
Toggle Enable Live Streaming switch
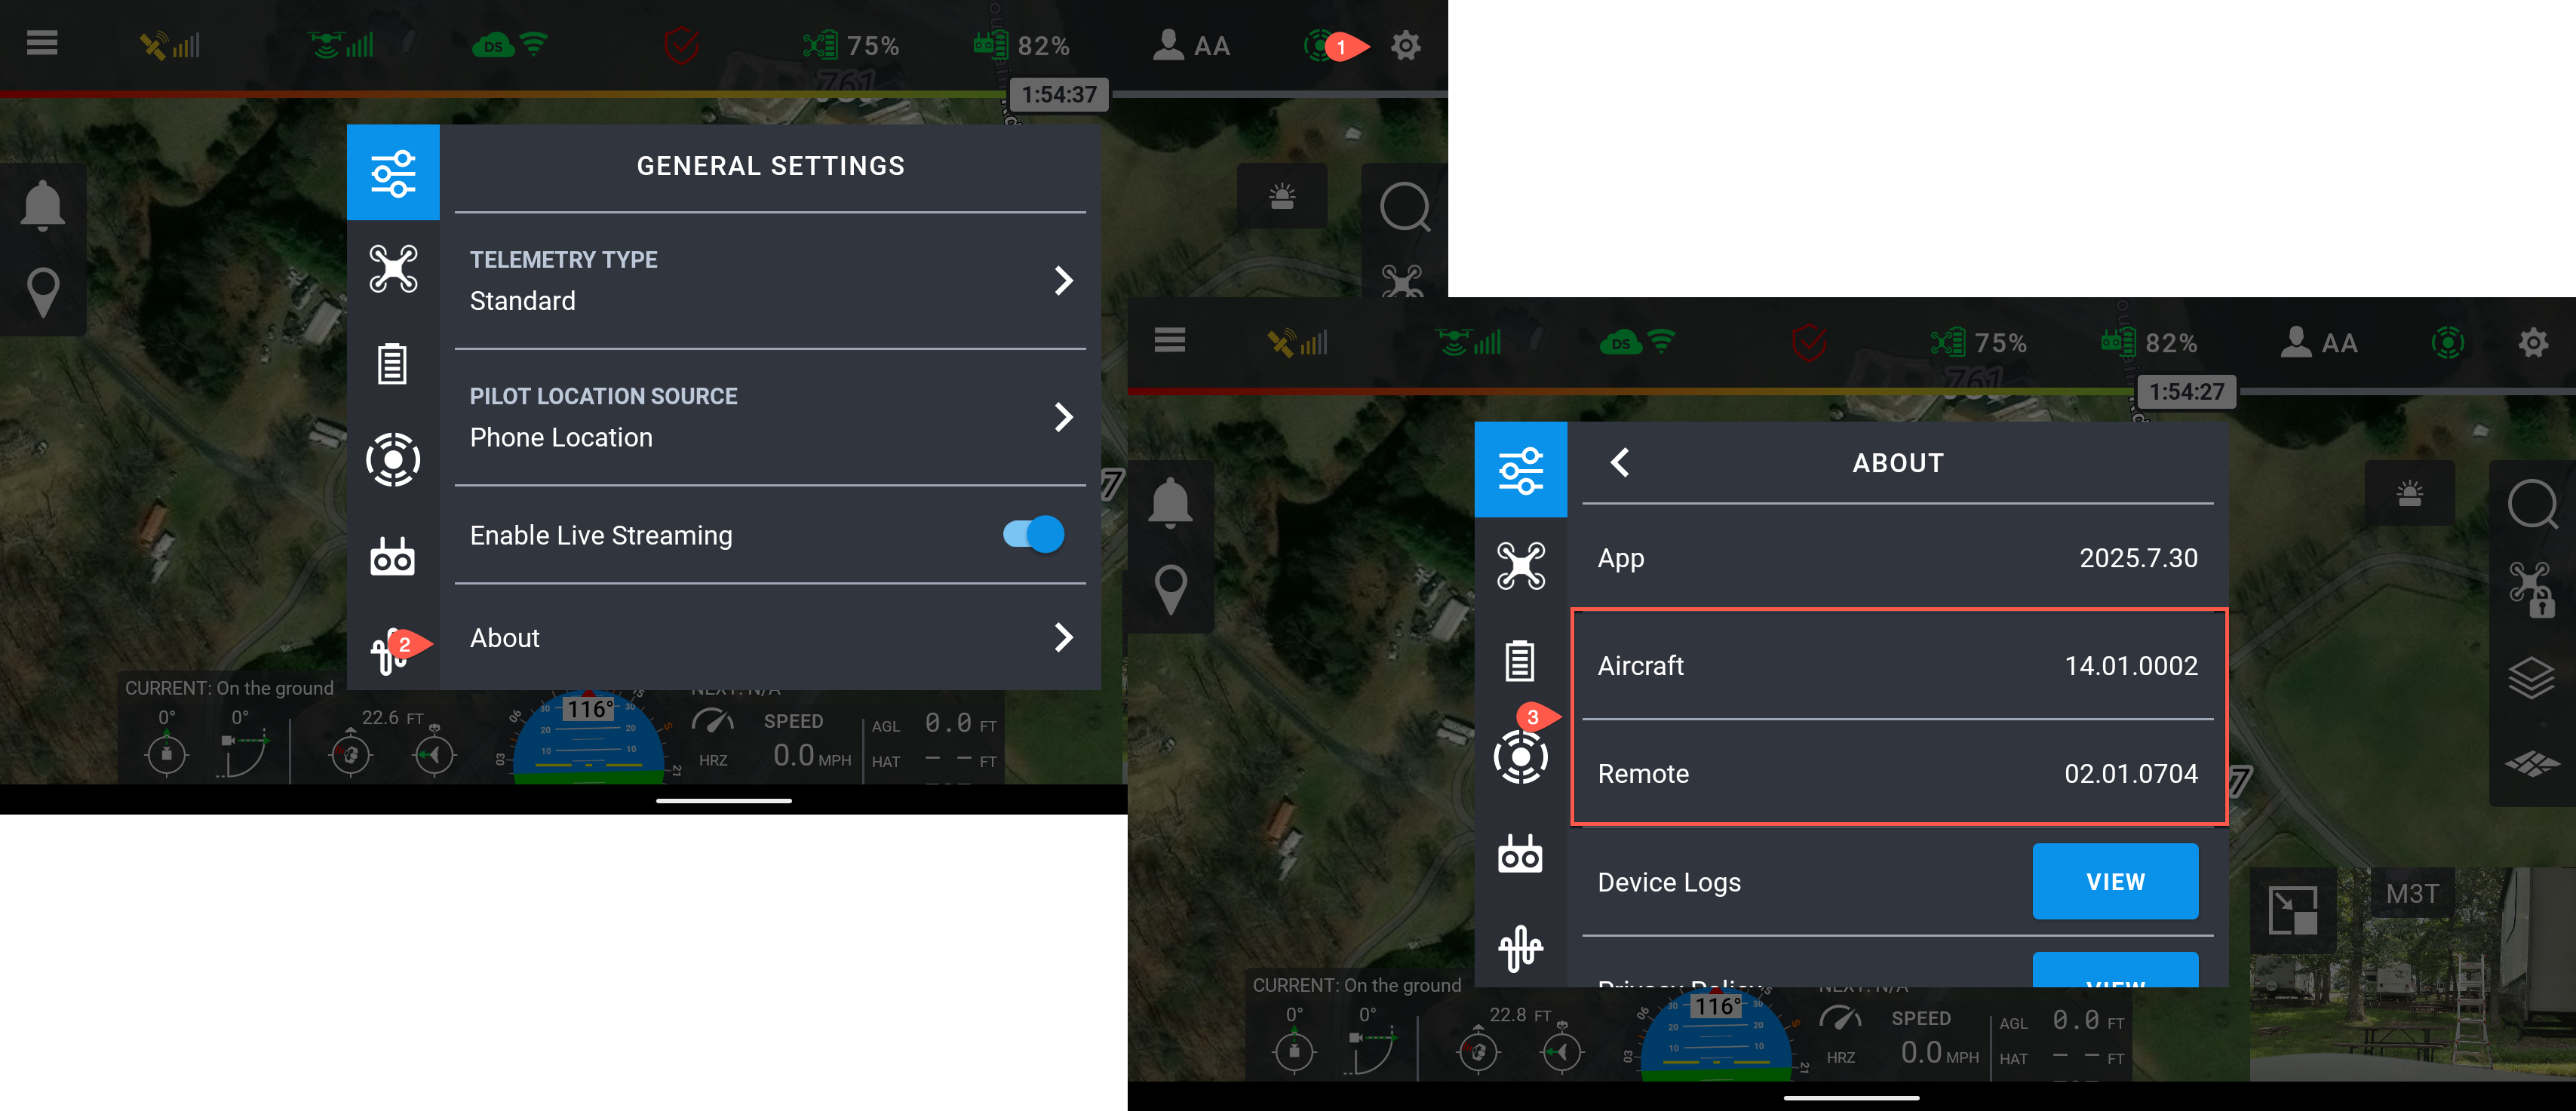tap(1034, 535)
